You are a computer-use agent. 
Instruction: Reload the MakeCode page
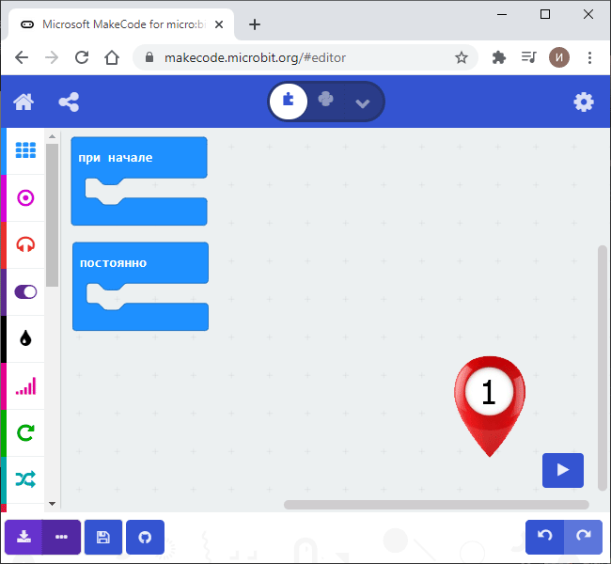pyautogui.click(x=82, y=57)
